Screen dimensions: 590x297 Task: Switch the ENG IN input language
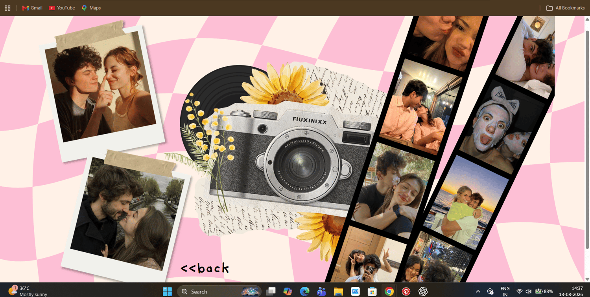click(x=505, y=292)
